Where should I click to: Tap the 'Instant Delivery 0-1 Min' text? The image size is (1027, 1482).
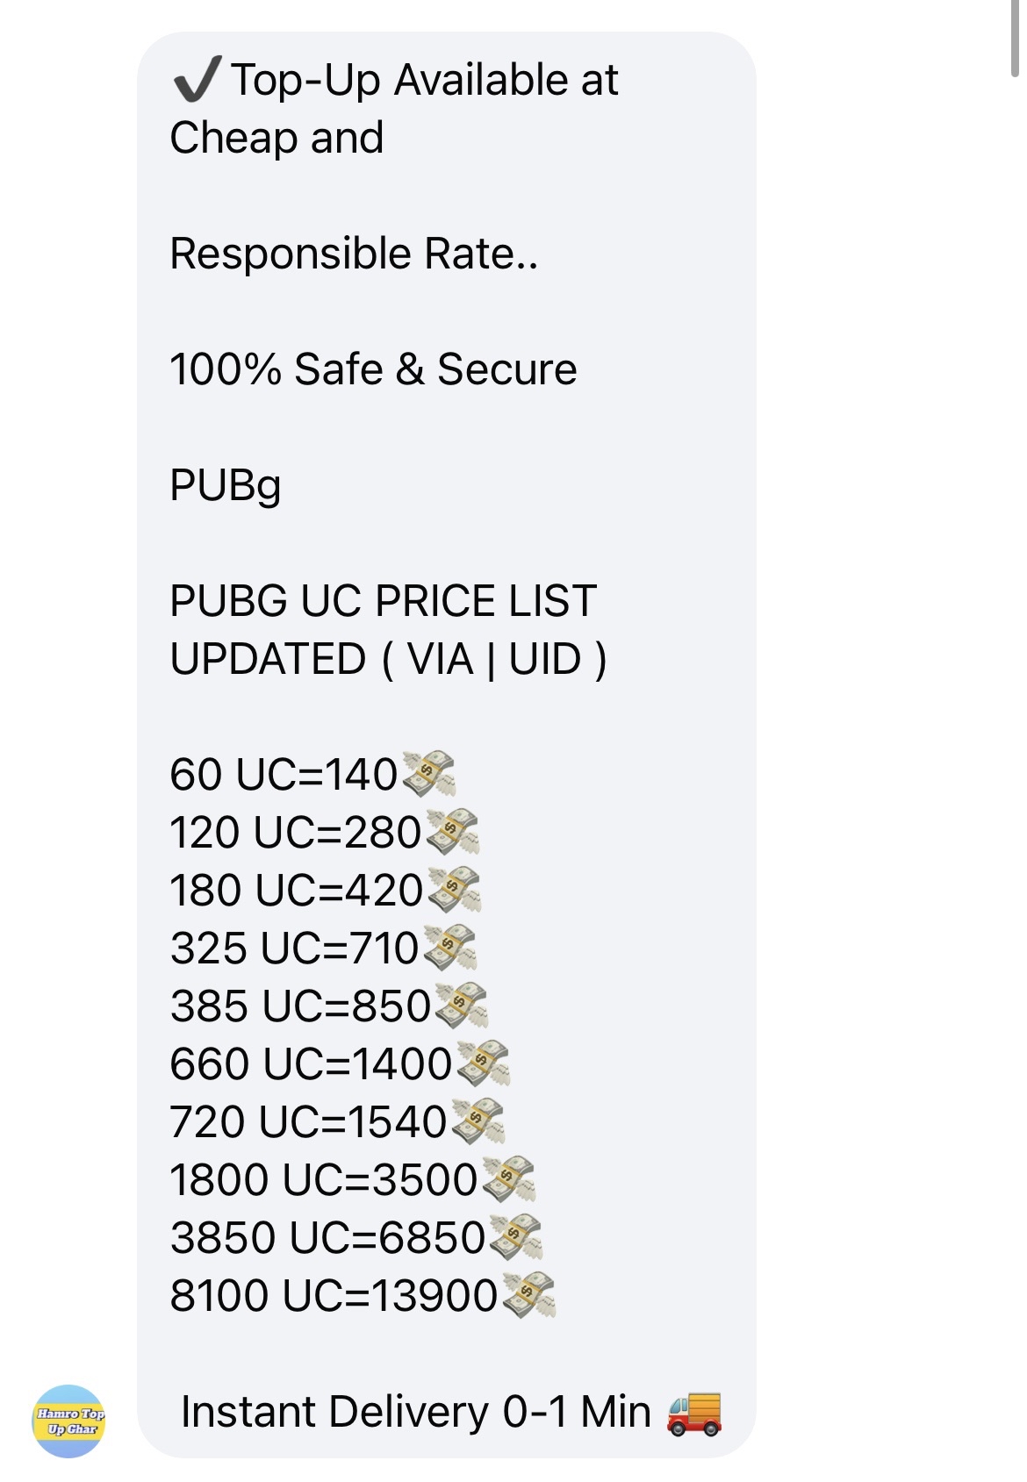pos(416,1413)
